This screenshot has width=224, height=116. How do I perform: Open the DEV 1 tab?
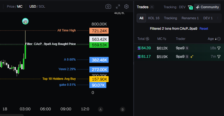(208, 18)
